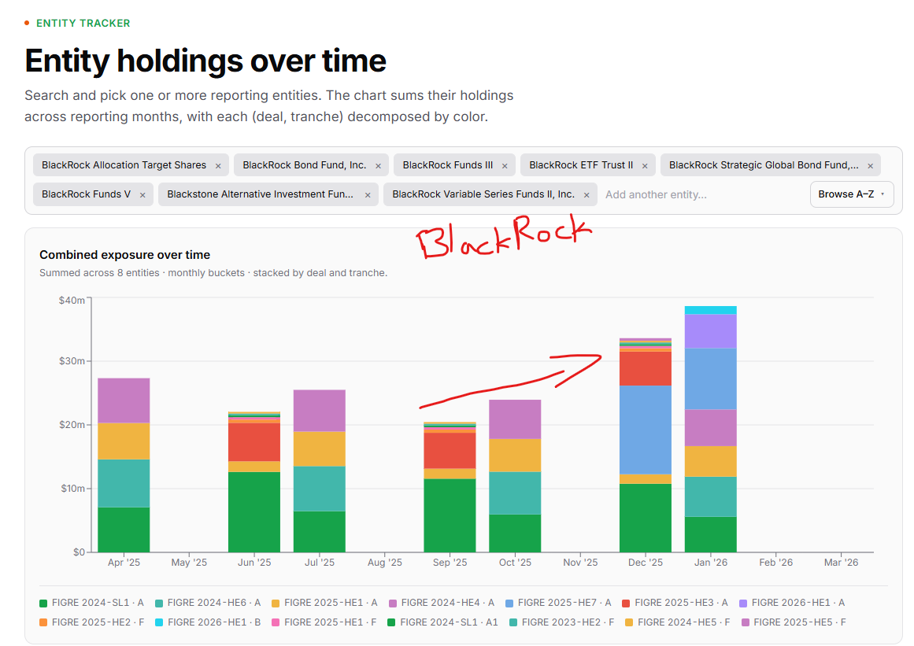Toggle FIGRE 2024-SL1 · A1 legend swatch
The width and height of the screenshot is (914, 646).
click(x=392, y=622)
